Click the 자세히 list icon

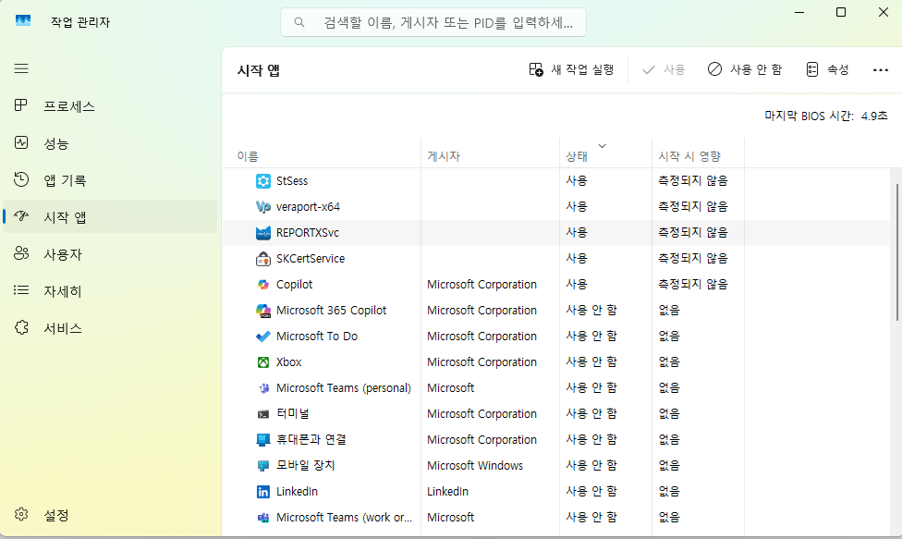click(21, 290)
